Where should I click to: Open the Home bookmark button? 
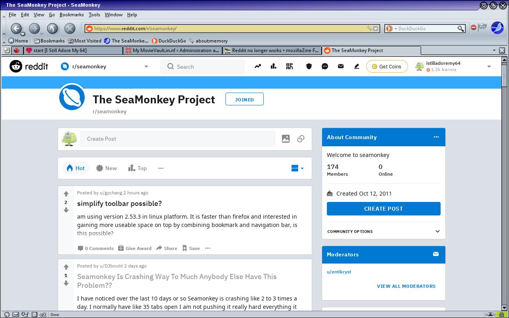18,41
